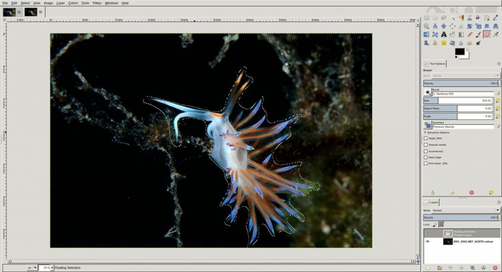This screenshot has height=272, width=502.
Task: Select the Measure compass tool
Action: (x=435, y=26)
